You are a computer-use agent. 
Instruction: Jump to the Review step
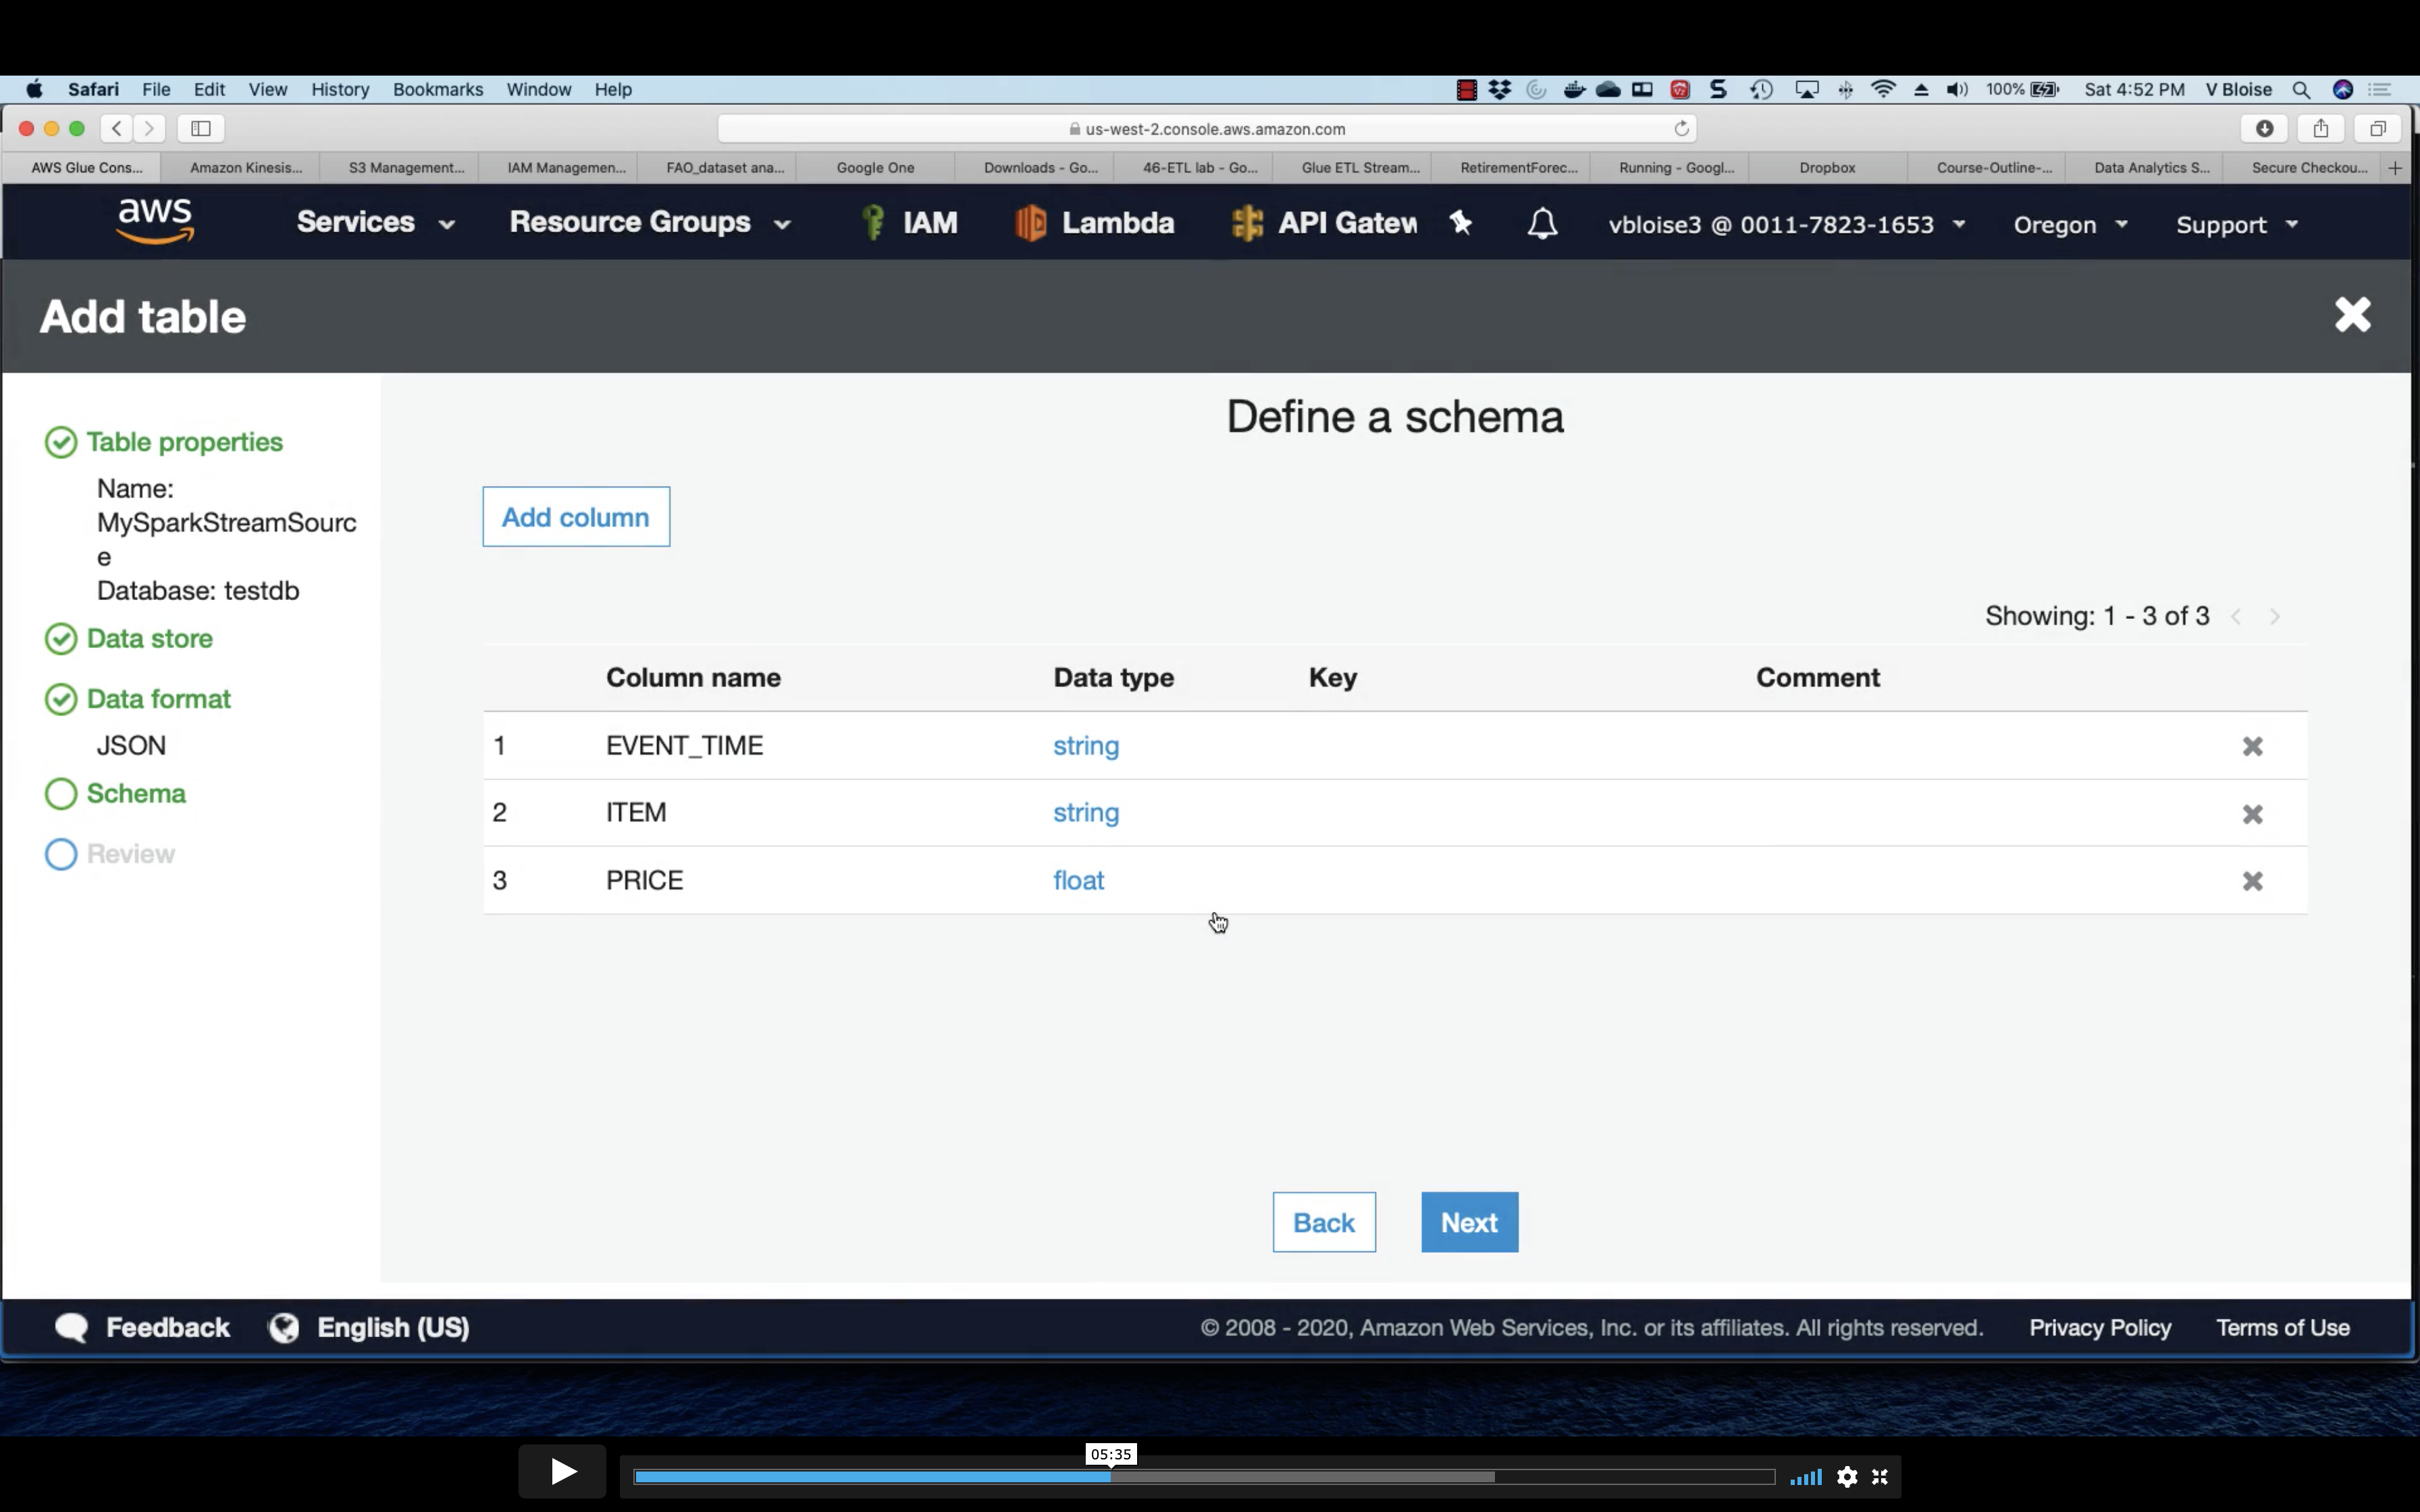pos(130,854)
